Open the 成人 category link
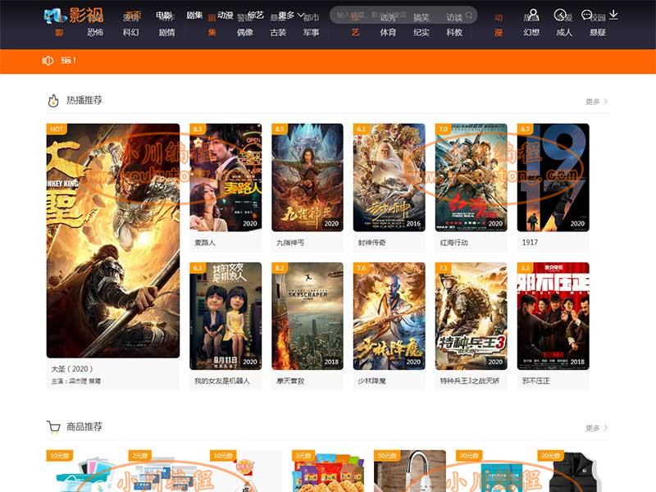656x492 pixels. click(x=564, y=32)
